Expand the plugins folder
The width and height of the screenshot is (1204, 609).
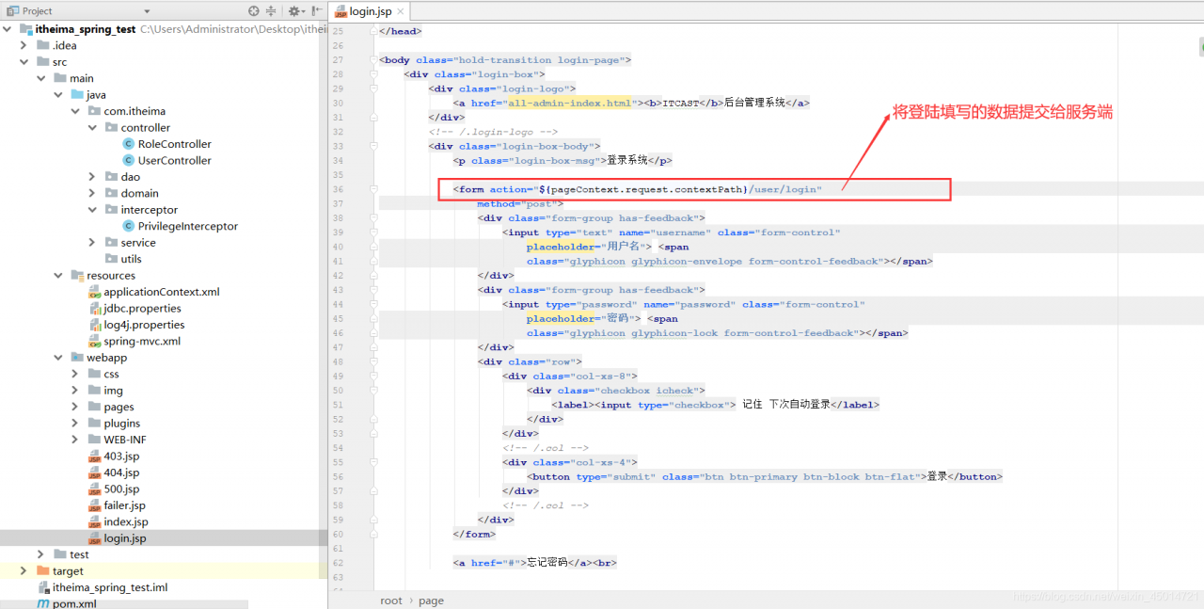(x=74, y=424)
